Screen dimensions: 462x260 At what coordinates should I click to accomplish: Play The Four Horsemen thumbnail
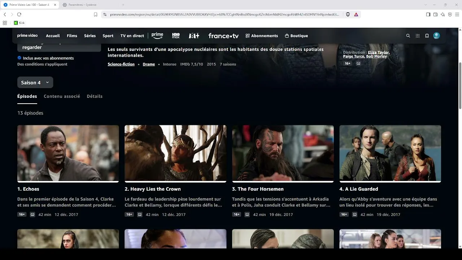[283, 153]
